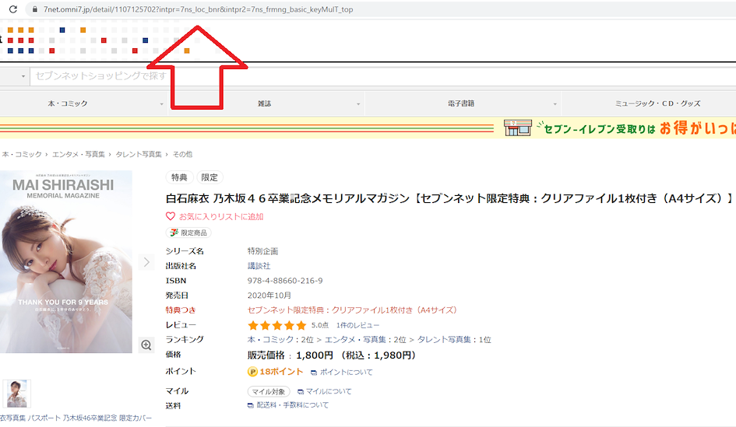Open the search category dropdown arrow
This screenshot has width=736, height=427.
23,76
